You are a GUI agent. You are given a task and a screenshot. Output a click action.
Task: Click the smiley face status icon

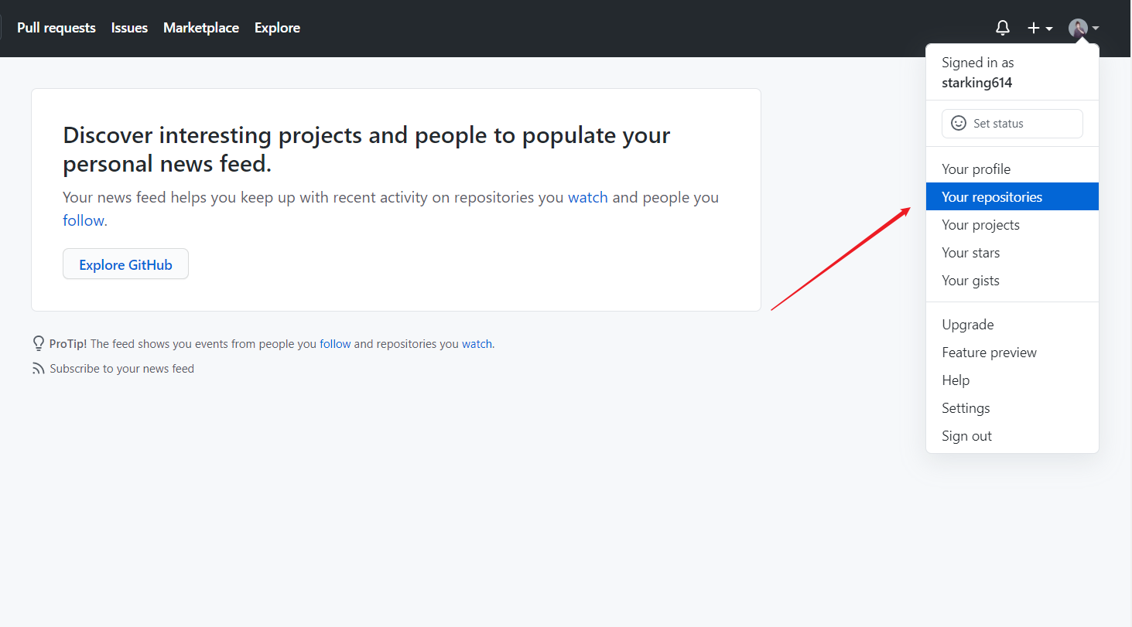pyautogui.click(x=958, y=124)
